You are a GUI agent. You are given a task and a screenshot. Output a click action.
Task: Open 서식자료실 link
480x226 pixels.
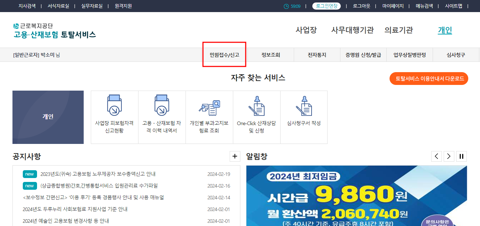point(58,6)
